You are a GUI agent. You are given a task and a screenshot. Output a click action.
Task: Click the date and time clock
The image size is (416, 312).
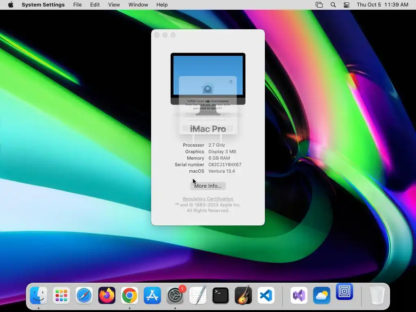(382, 5)
